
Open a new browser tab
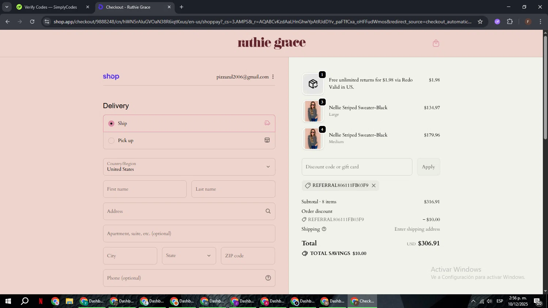[182, 7]
